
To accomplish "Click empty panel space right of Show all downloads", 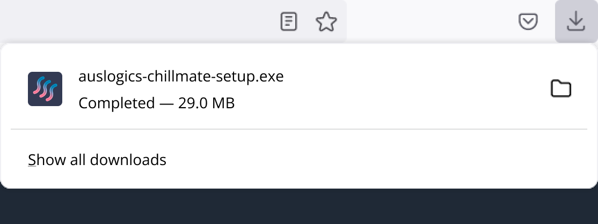I will [x=376, y=160].
